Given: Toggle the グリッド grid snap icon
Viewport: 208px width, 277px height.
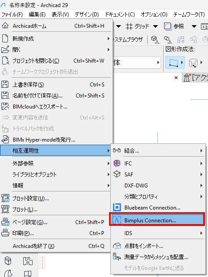Looking at the screenshot, I should click(x=129, y=26).
